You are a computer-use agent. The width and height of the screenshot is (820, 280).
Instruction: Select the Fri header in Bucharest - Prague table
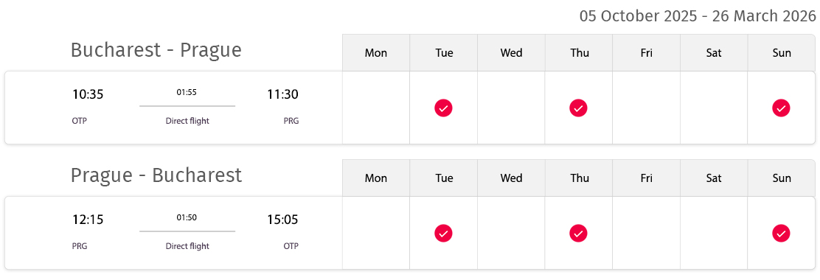(647, 53)
